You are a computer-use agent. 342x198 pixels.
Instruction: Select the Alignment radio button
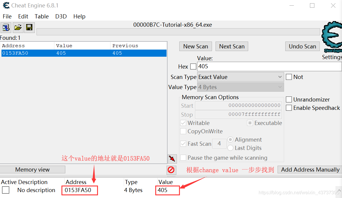[x=230, y=140]
